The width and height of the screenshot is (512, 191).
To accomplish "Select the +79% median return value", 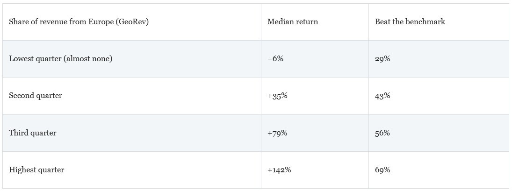I will click(277, 133).
